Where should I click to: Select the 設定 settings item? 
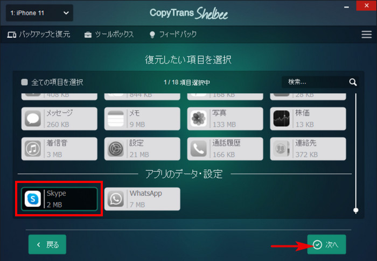tap(142, 149)
